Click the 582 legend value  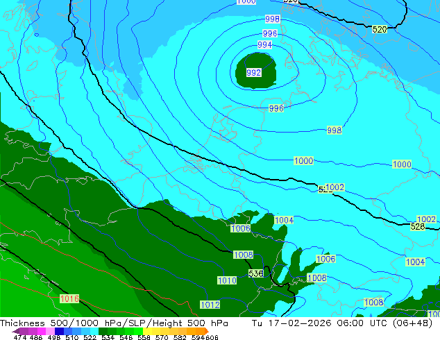pyautogui.click(x=180, y=337)
